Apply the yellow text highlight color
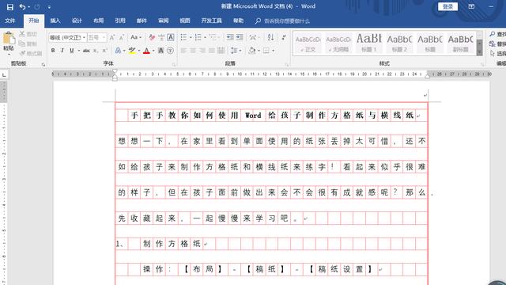 click(132, 51)
